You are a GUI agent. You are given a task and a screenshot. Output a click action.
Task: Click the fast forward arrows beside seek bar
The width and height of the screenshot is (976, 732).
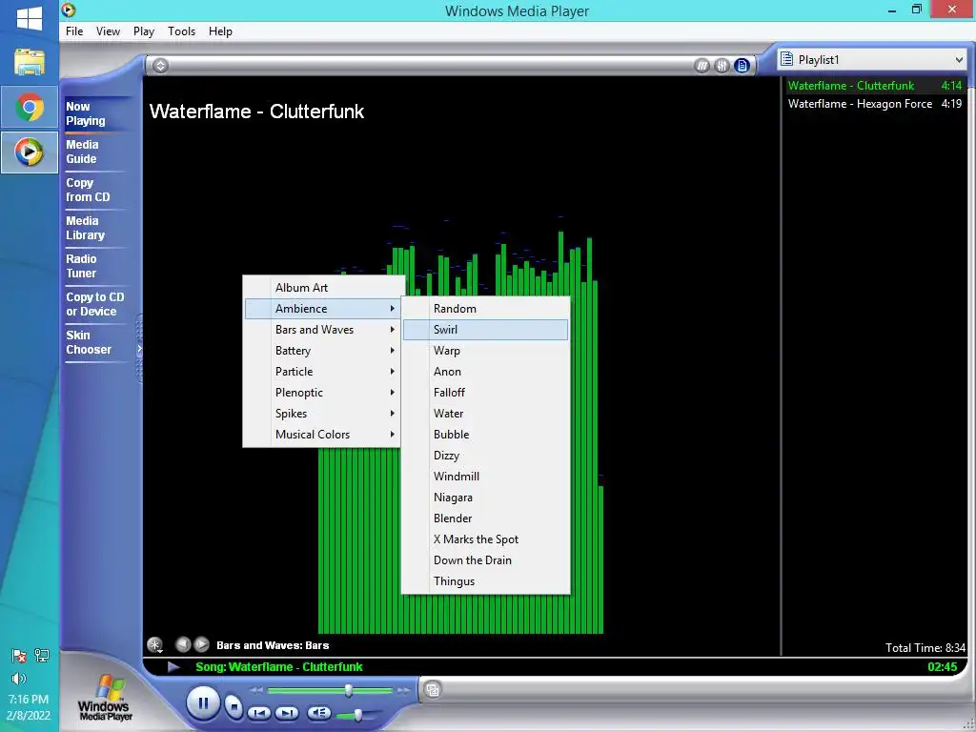pos(404,690)
